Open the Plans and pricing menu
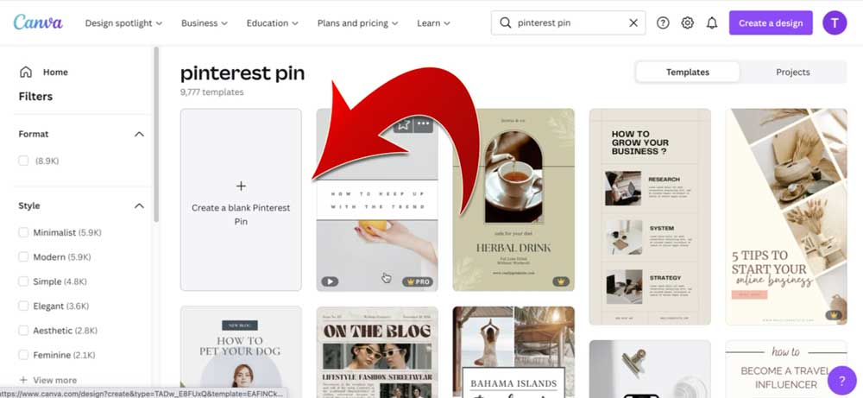863x398 pixels. [x=358, y=23]
